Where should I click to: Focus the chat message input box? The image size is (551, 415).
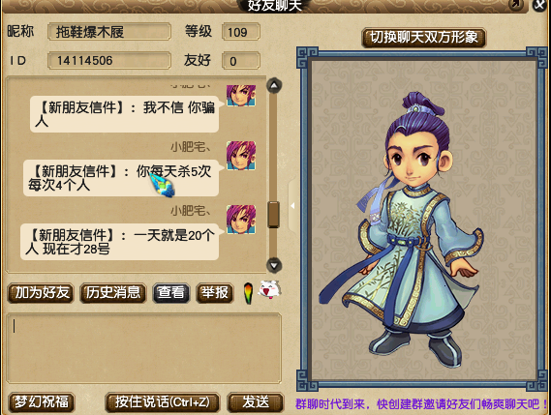pyautogui.click(x=143, y=348)
